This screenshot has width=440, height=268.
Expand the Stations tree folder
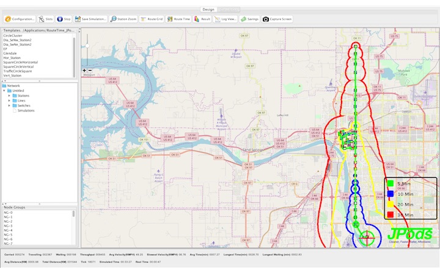[x=9, y=96]
